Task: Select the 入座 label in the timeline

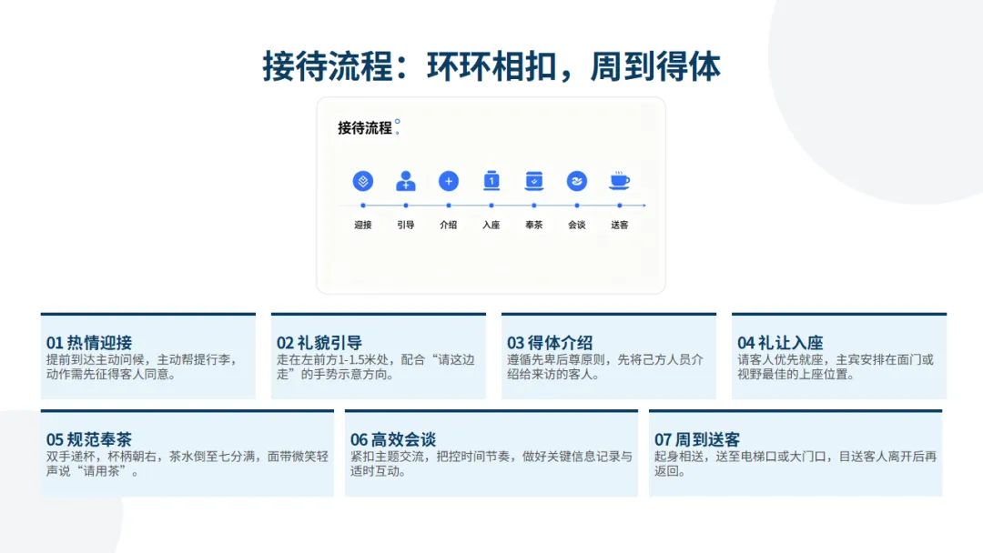Action: [x=491, y=225]
